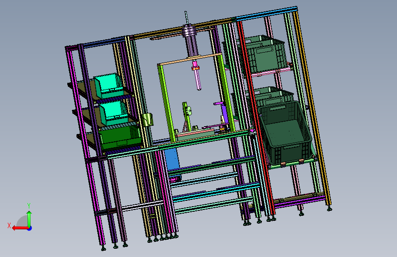Viewport: 397px width, 257px height.
Task: Click the red X axis arrow of the triad
Action: pos(20,228)
